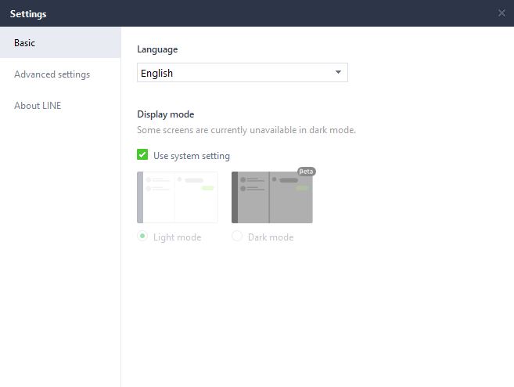Click the Language heading text
514x387 pixels.
pyautogui.click(x=157, y=49)
